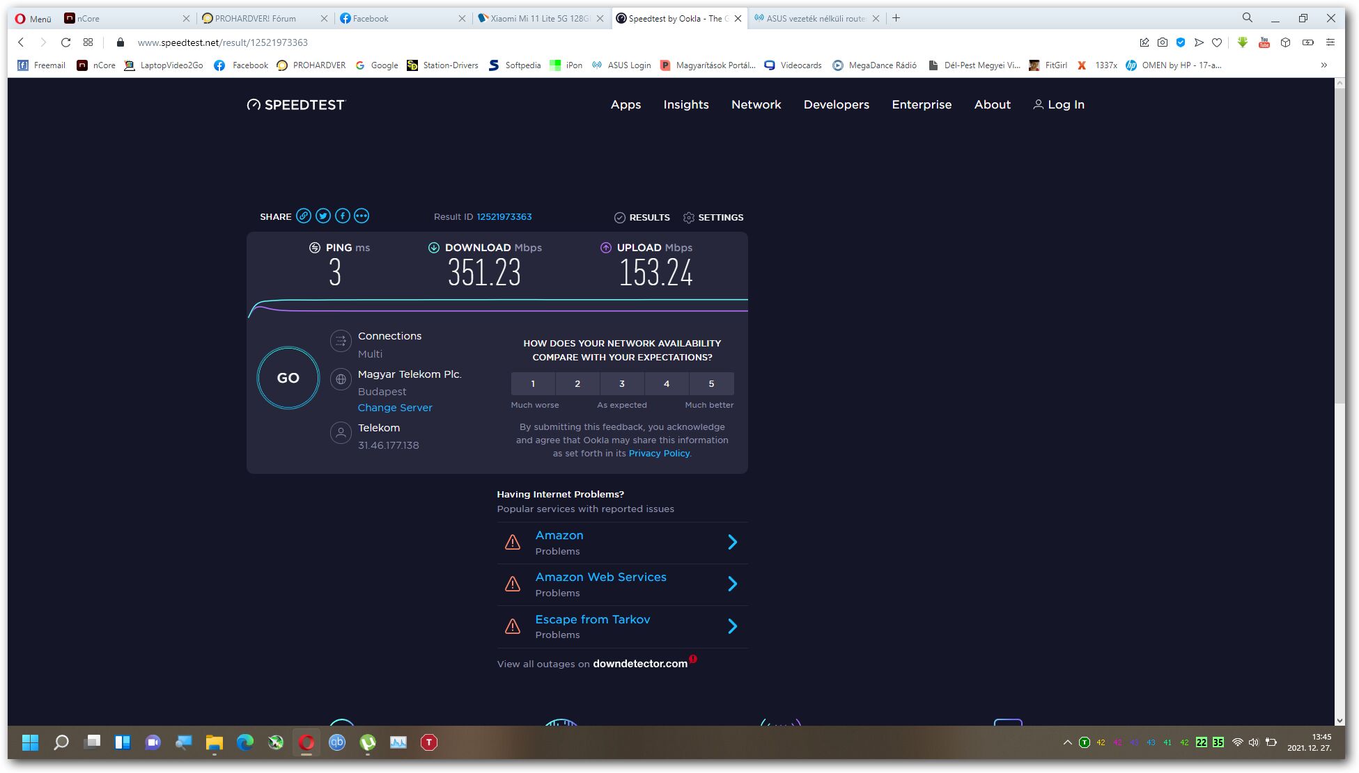The image size is (1359, 773).
Task: Share result on Twitter icon
Action: (x=323, y=216)
